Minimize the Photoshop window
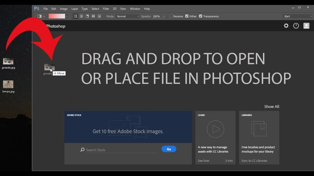The image size is (314, 176). (293, 8)
